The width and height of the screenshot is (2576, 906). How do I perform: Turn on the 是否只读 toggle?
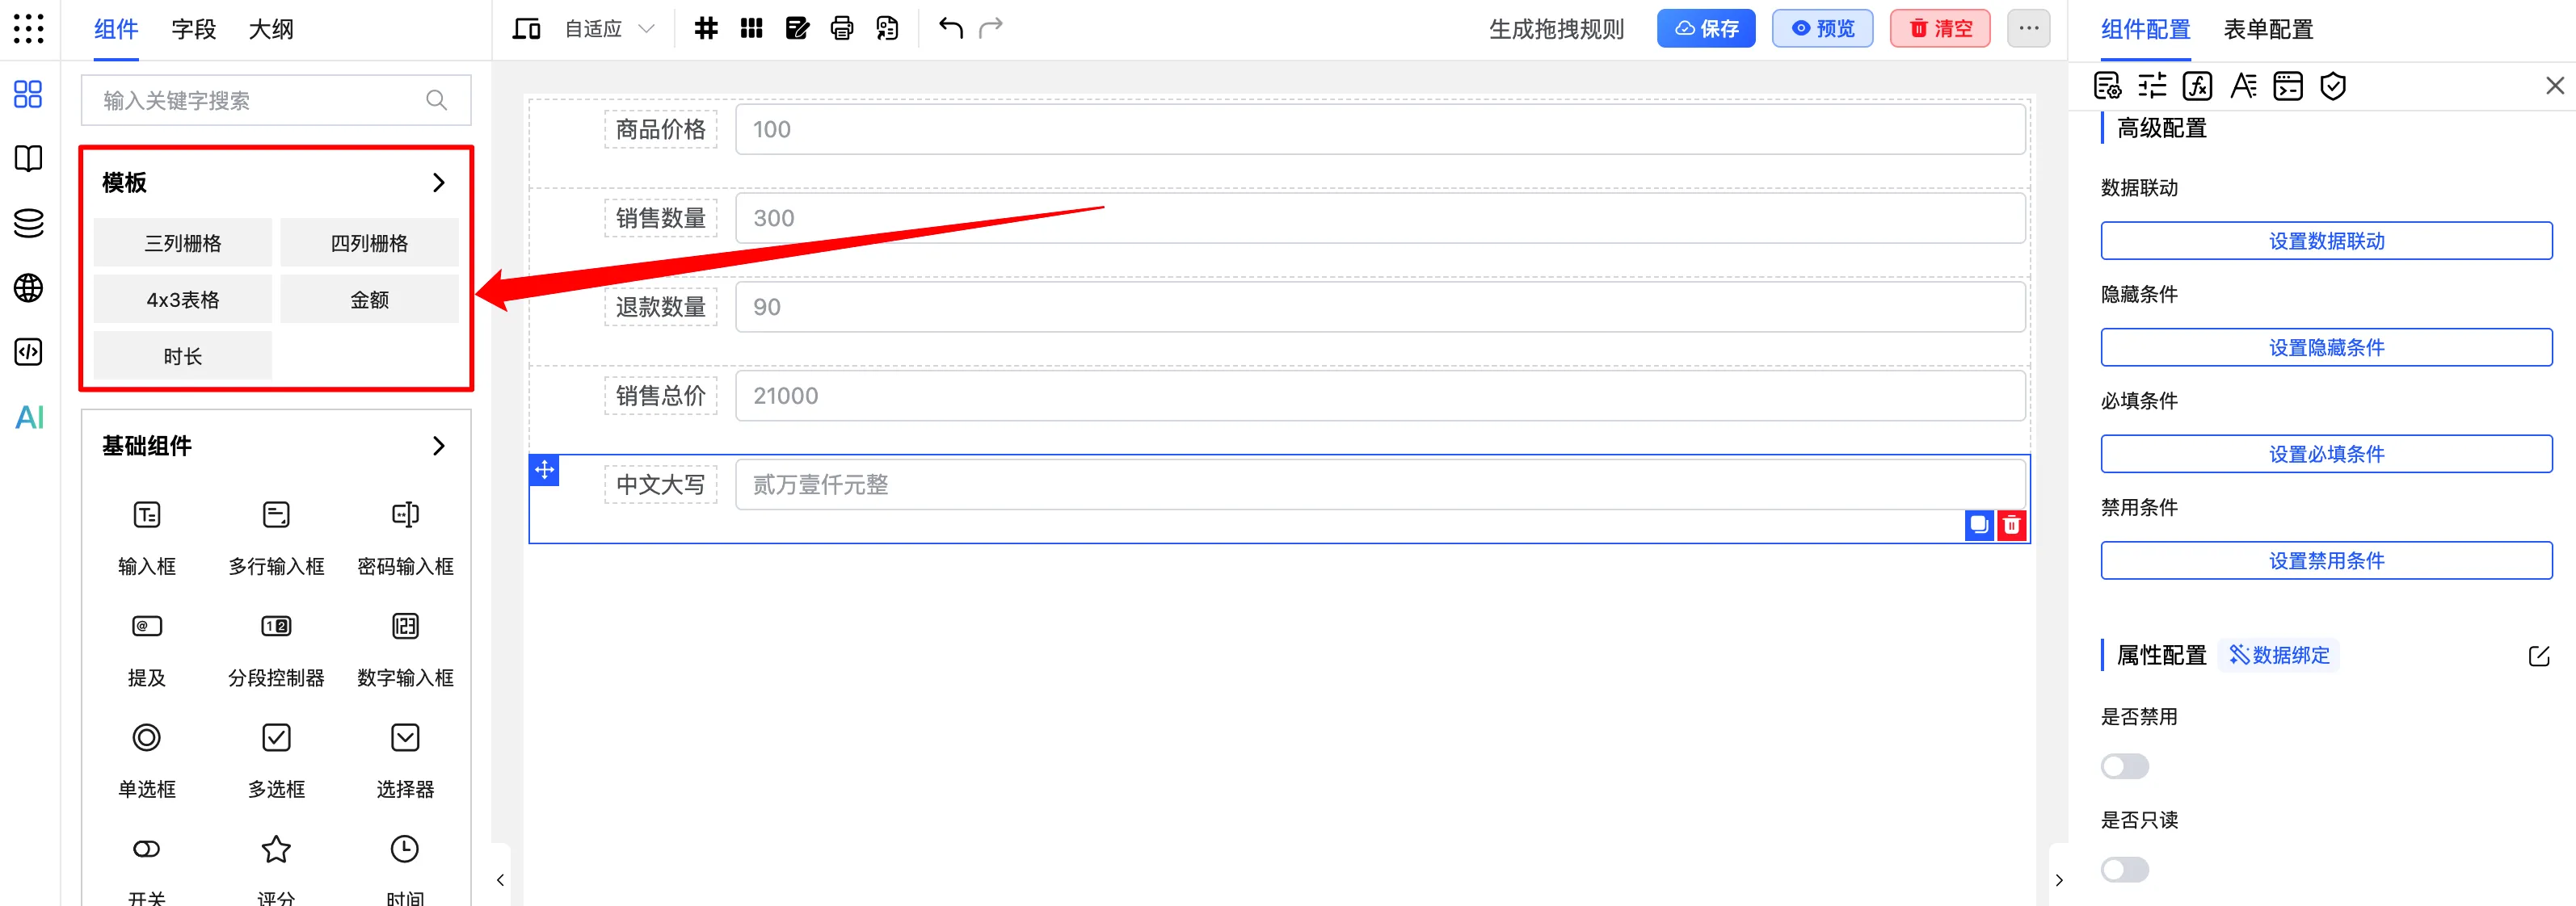2125,869
